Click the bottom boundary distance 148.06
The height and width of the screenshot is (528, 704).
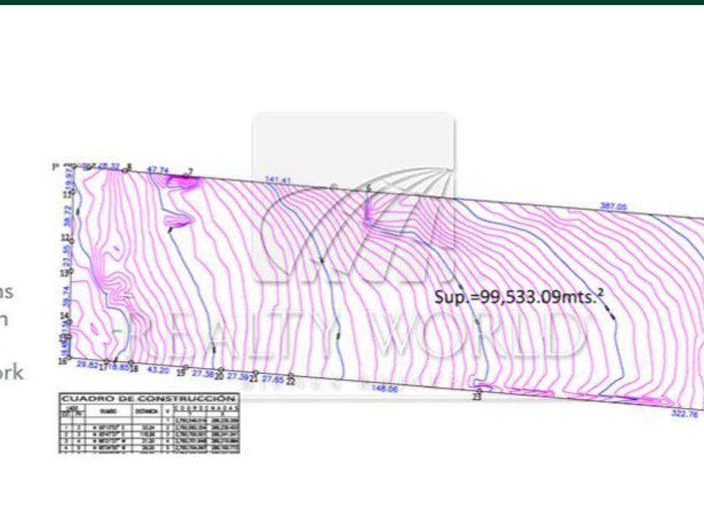[385, 388]
